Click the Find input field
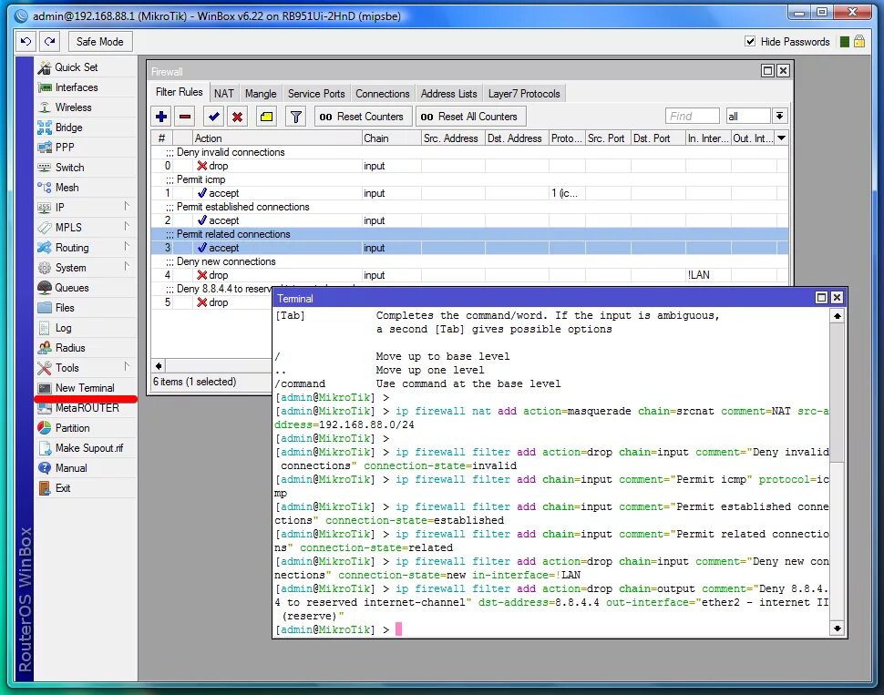This screenshot has height=695, width=884. pos(692,116)
